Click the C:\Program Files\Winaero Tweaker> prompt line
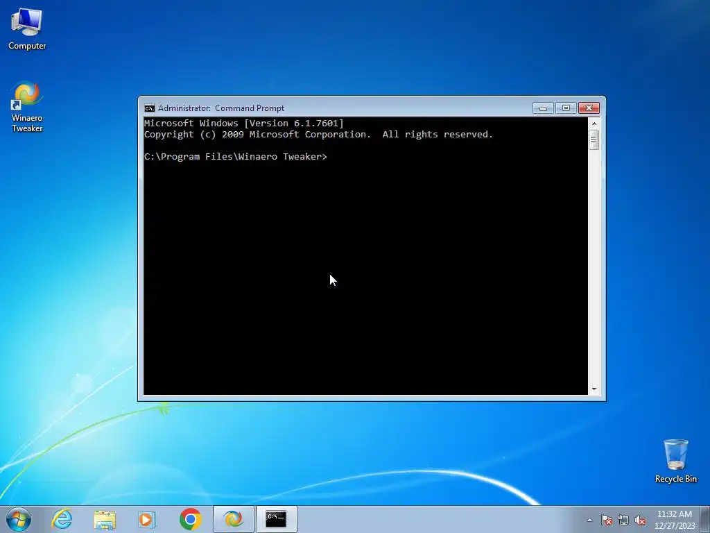This screenshot has width=710, height=533. (236, 157)
